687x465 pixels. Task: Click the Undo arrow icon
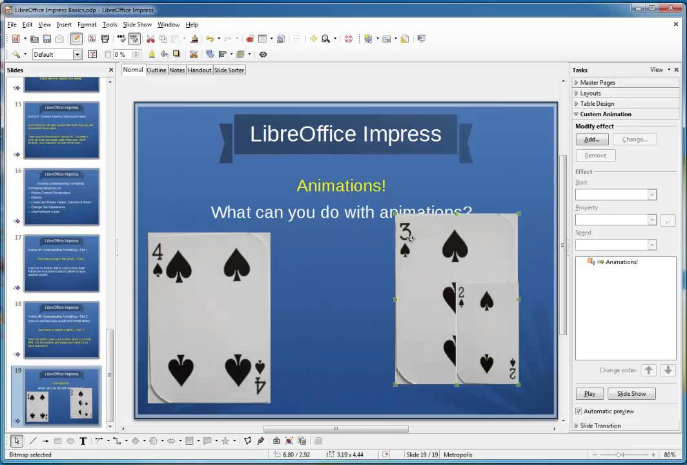210,39
